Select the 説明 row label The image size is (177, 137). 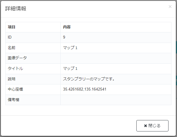point(11,79)
